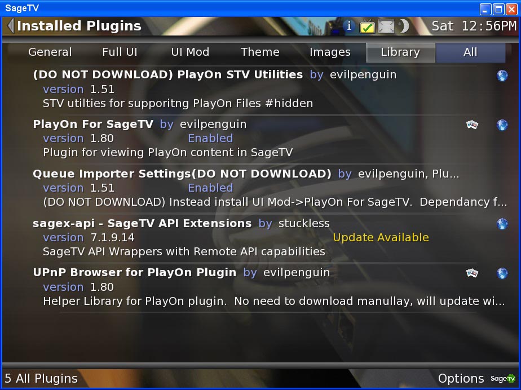View screenshots icon for UPnP Browser plugin

(x=472, y=273)
